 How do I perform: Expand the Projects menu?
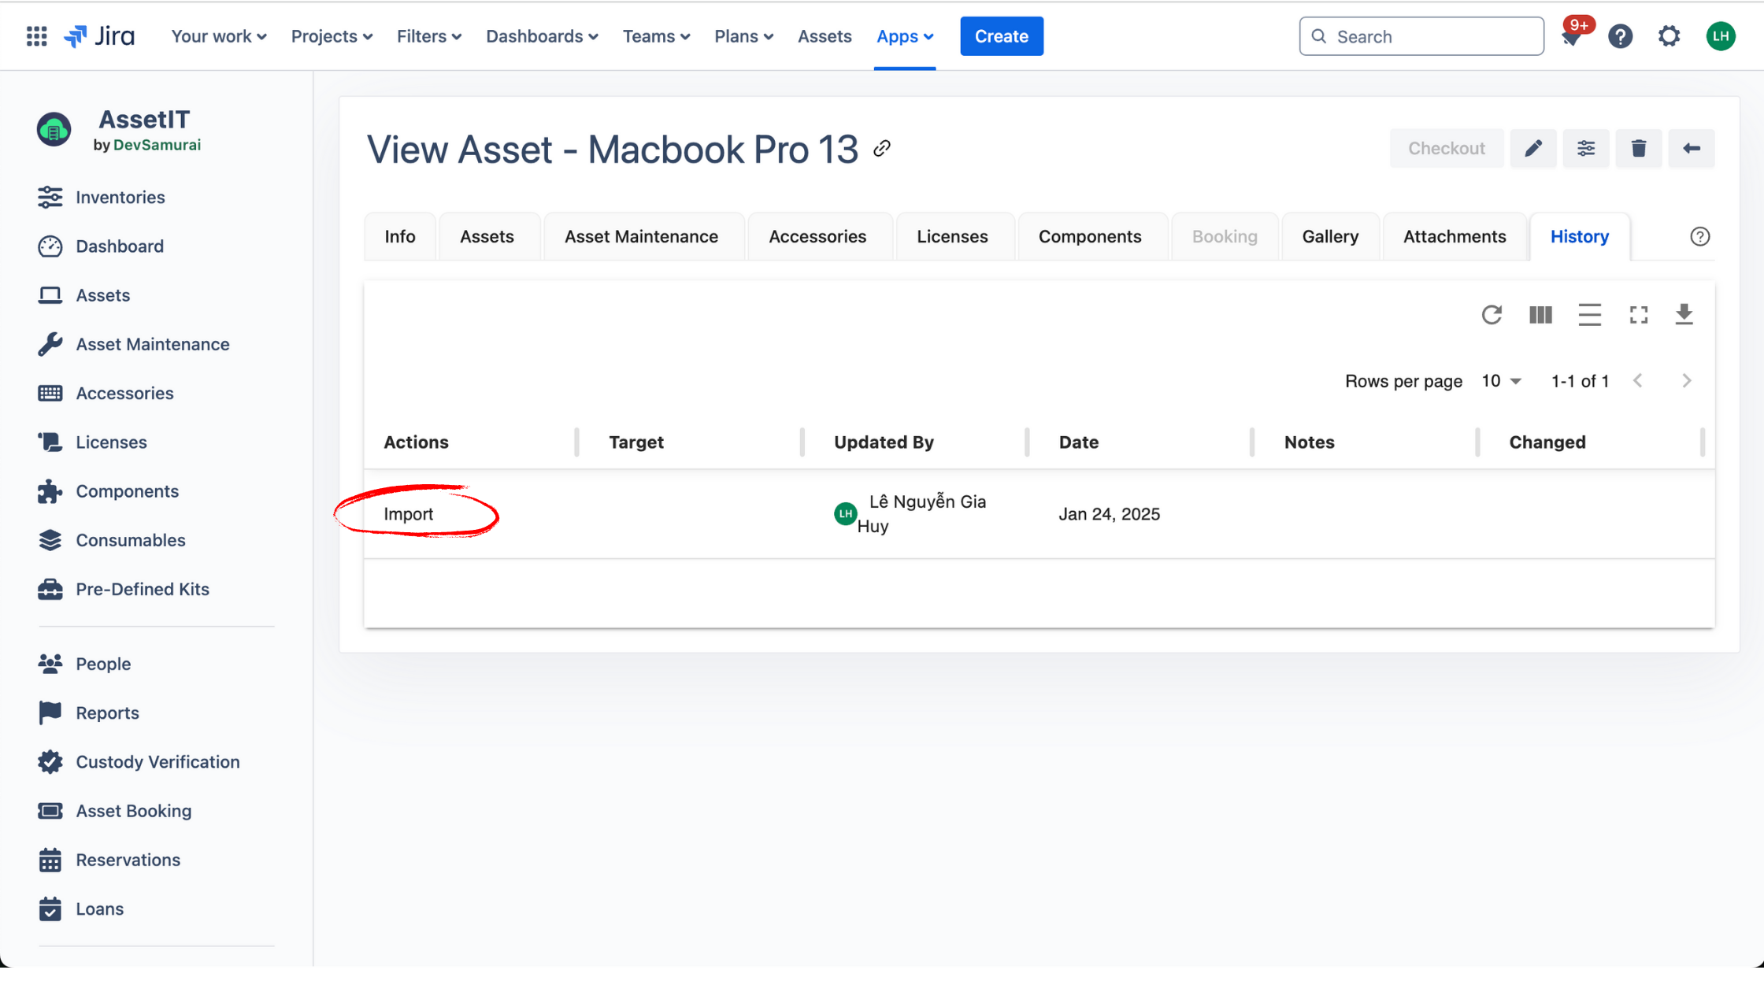332,36
